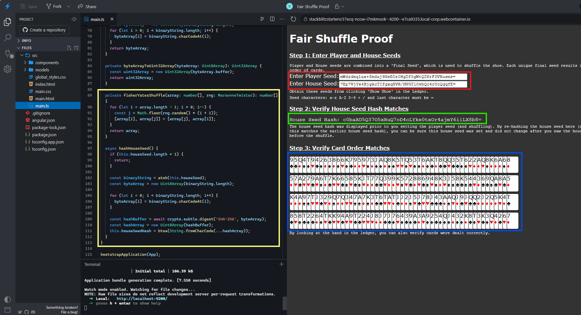Click the StackBlitz lightning bolt logo
The width and height of the screenshot is (581, 315).
pyautogui.click(x=8, y=6)
